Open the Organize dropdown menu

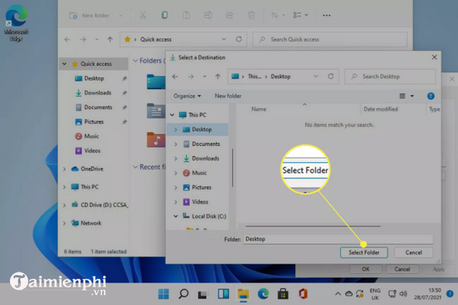pyautogui.click(x=187, y=96)
